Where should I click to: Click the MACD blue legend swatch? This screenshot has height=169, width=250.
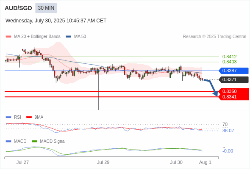point(8,142)
